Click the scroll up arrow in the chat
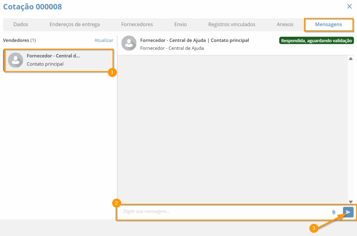Viewport: 357px width, 236px height. pos(350,59)
